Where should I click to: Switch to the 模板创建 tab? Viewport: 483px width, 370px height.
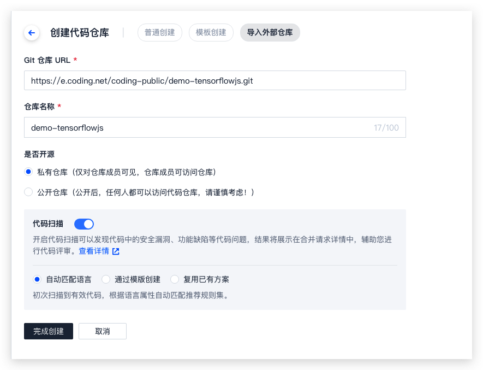pos(211,32)
